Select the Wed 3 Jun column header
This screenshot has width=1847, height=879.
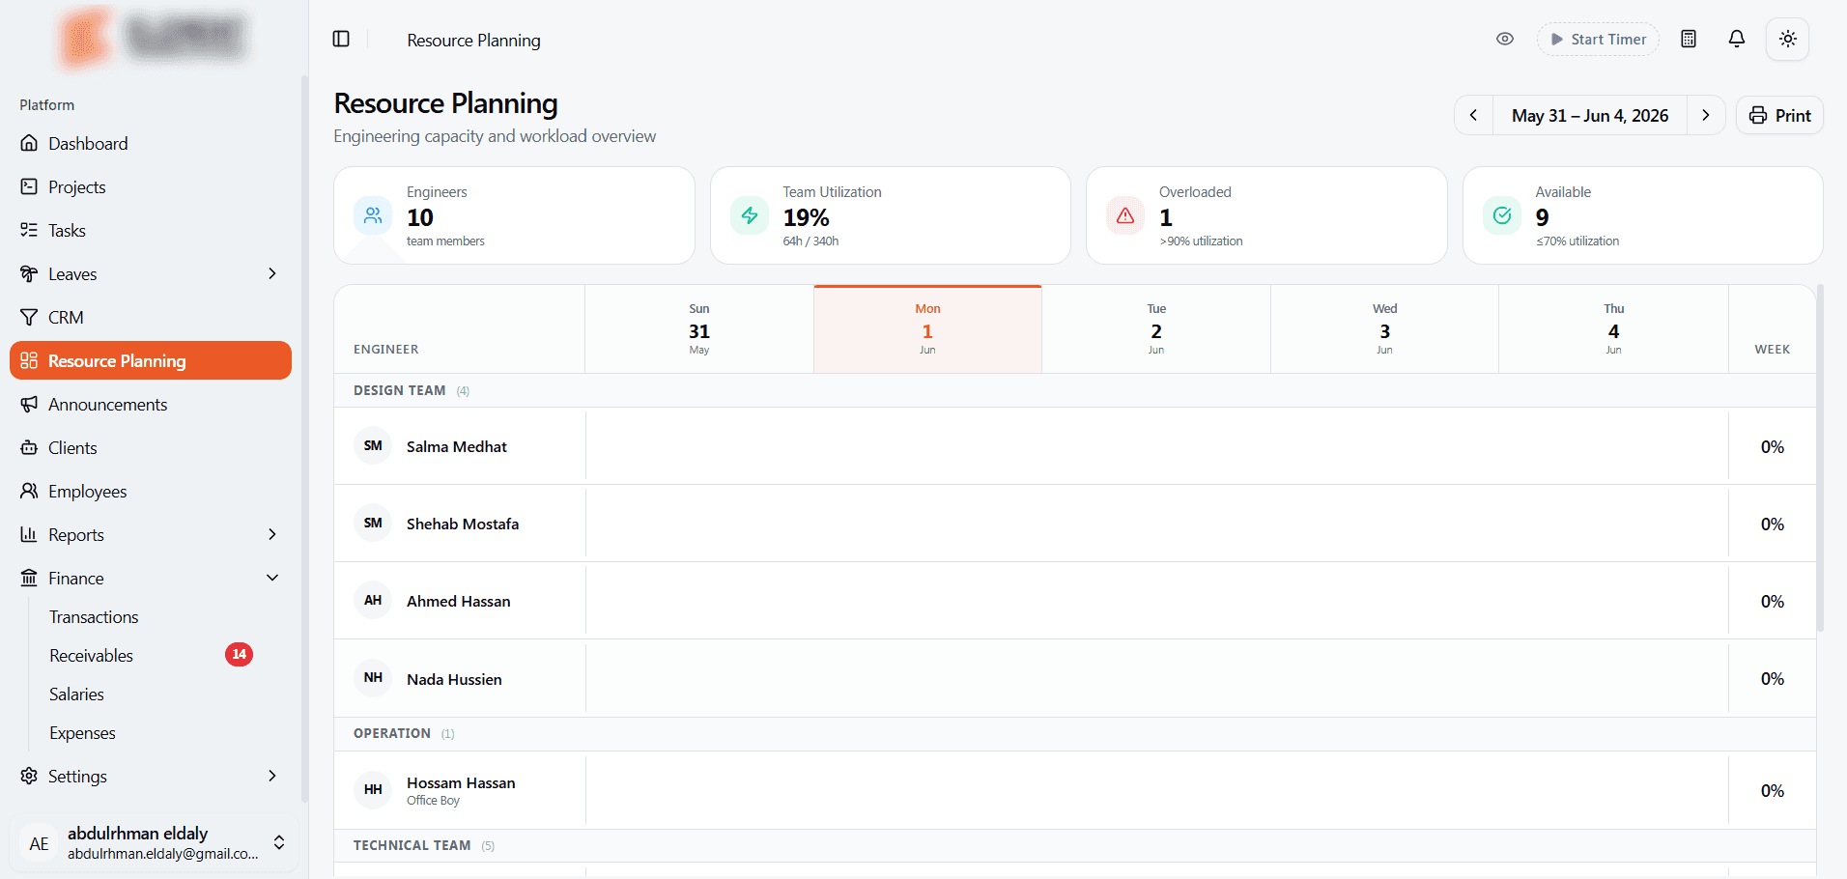[1384, 329]
